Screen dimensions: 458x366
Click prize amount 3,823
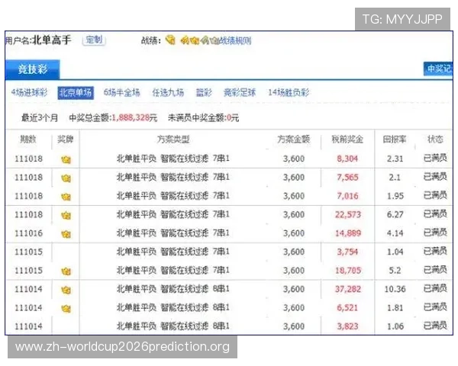point(347,326)
